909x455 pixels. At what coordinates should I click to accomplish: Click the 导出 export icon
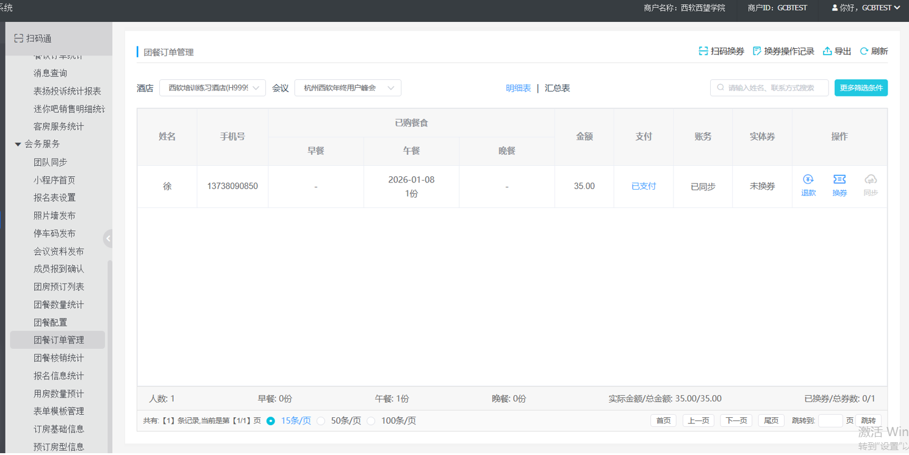tap(827, 51)
